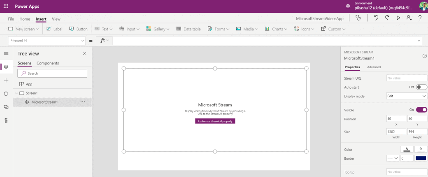Share the app with person icon

tap(409, 18)
